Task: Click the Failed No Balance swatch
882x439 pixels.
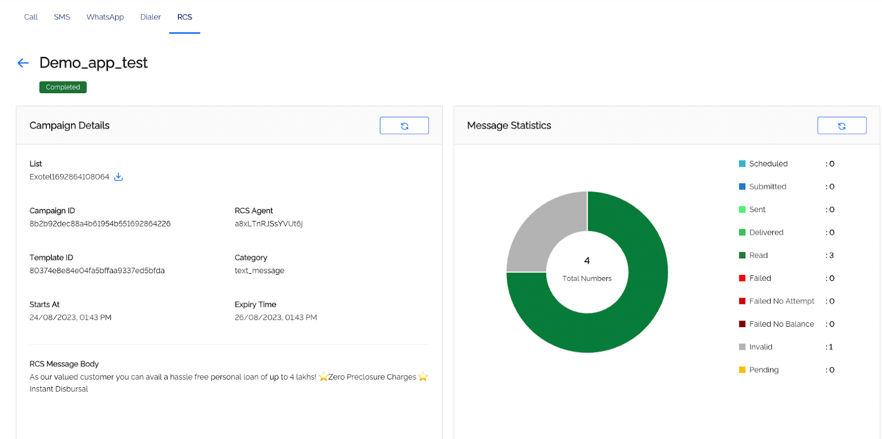Action: coord(742,324)
